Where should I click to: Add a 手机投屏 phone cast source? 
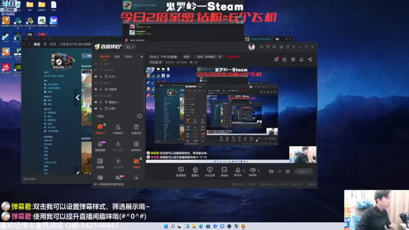click(x=210, y=172)
